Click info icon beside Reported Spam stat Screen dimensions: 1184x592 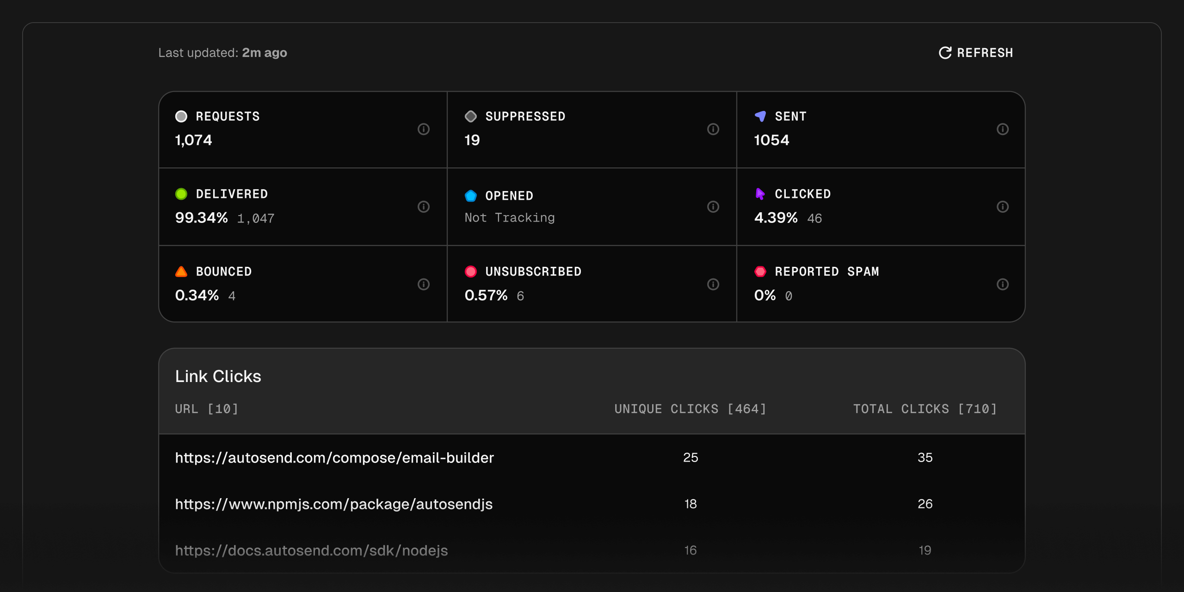click(1003, 284)
